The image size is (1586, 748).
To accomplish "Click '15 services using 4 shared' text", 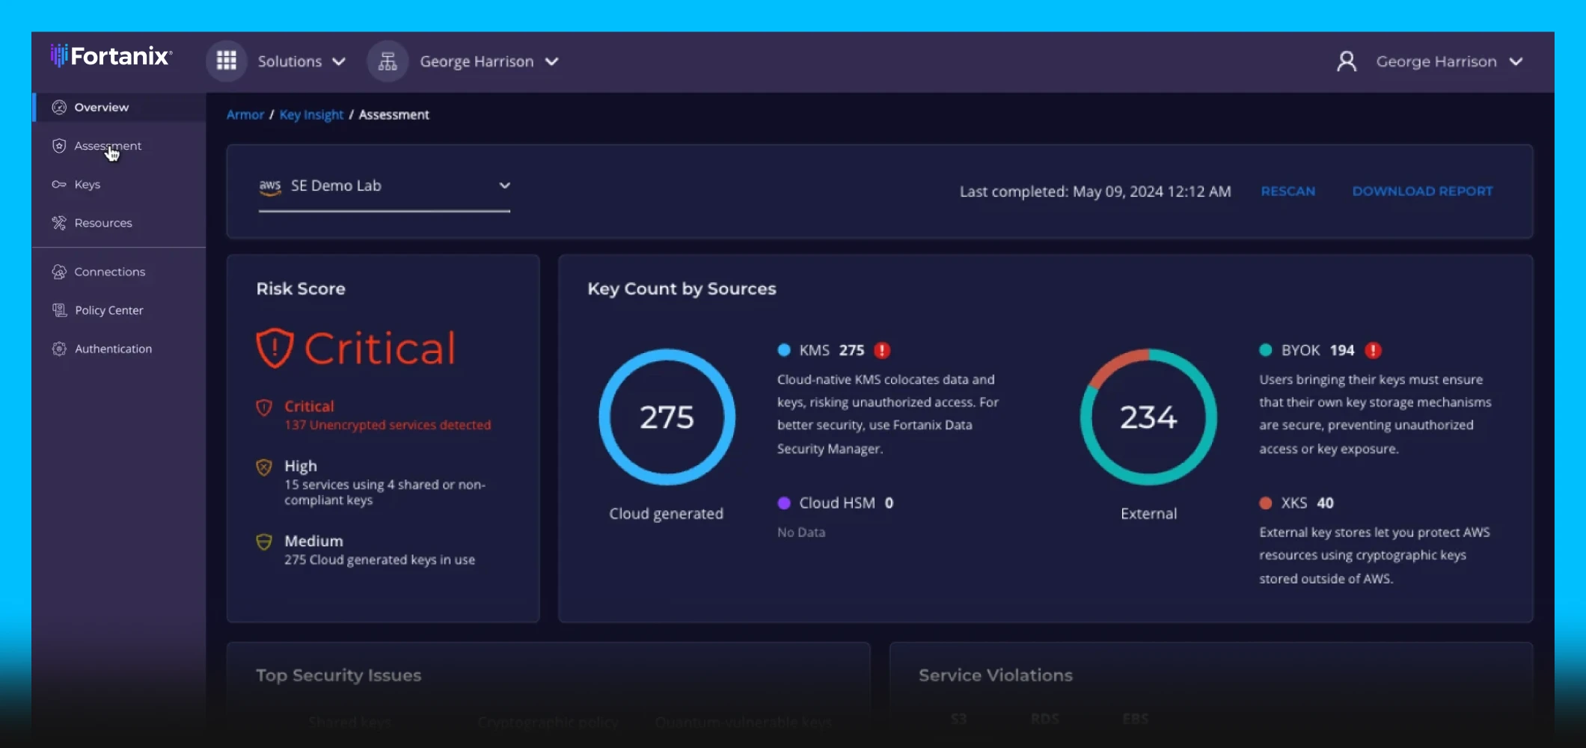I will pyautogui.click(x=385, y=492).
